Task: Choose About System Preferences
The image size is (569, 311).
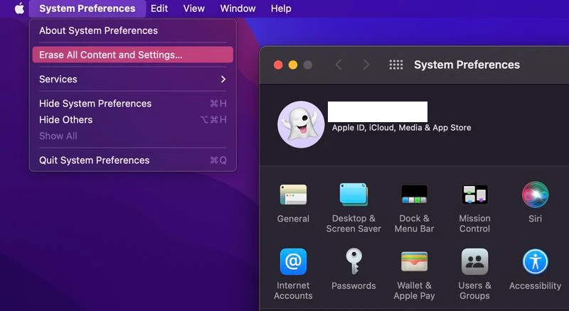Action: [x=133, y=31]
